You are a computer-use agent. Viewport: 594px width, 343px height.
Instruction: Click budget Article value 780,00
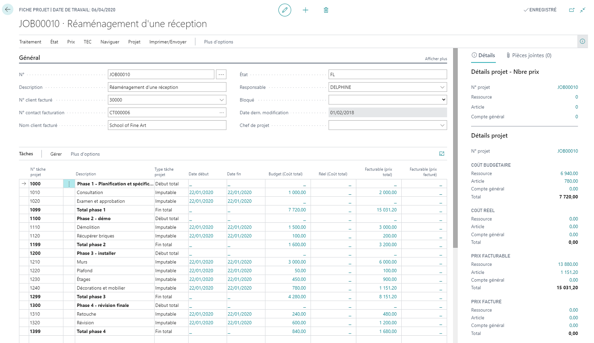(571, 181)
